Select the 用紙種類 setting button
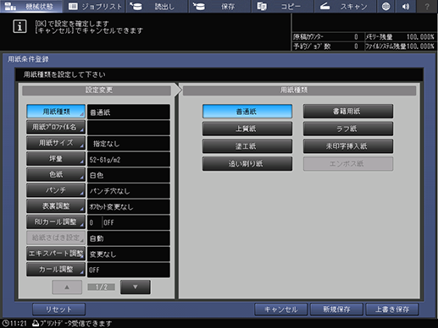This screenshot has width=438, height=328. pos(56,112)
